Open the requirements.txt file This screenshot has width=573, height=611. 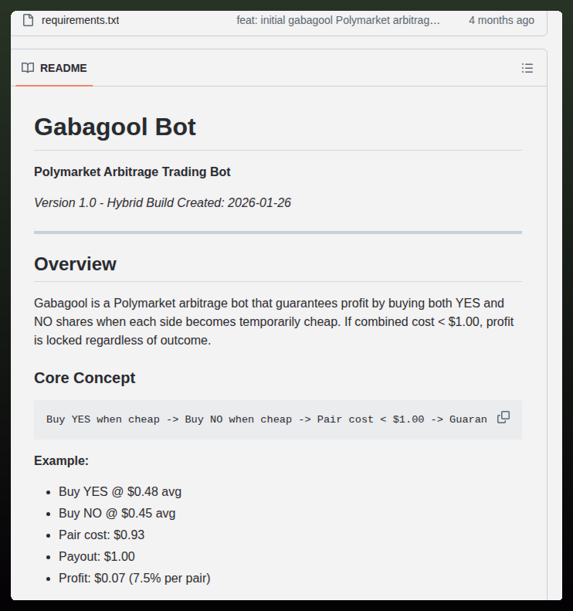(80, 20)
